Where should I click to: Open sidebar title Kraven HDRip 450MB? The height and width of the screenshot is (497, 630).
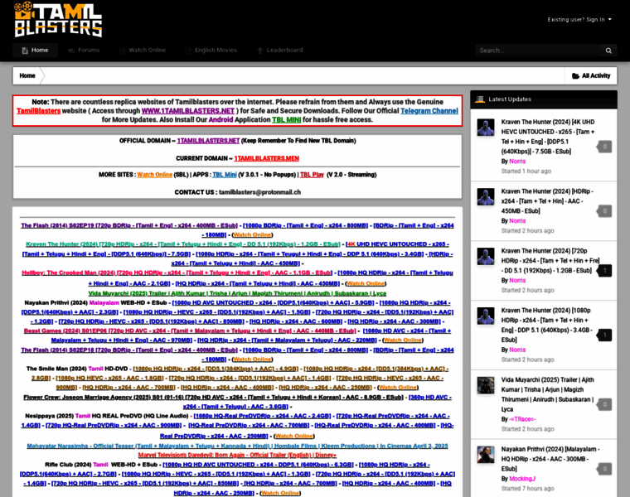(547, 201)
